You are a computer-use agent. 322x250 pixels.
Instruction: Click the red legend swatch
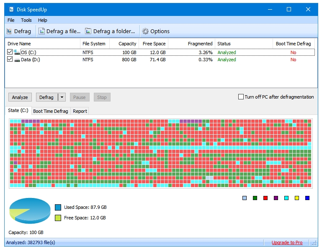tap(265, 198)
